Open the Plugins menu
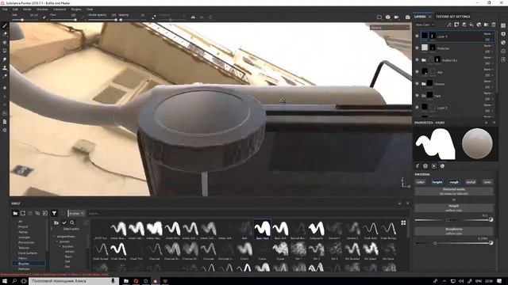 click(x=76, y=9)
